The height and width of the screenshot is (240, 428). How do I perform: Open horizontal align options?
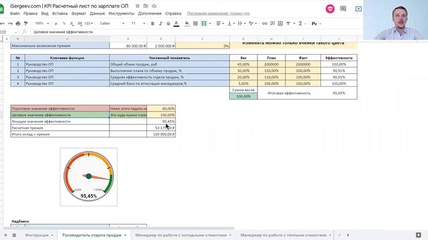220,24
